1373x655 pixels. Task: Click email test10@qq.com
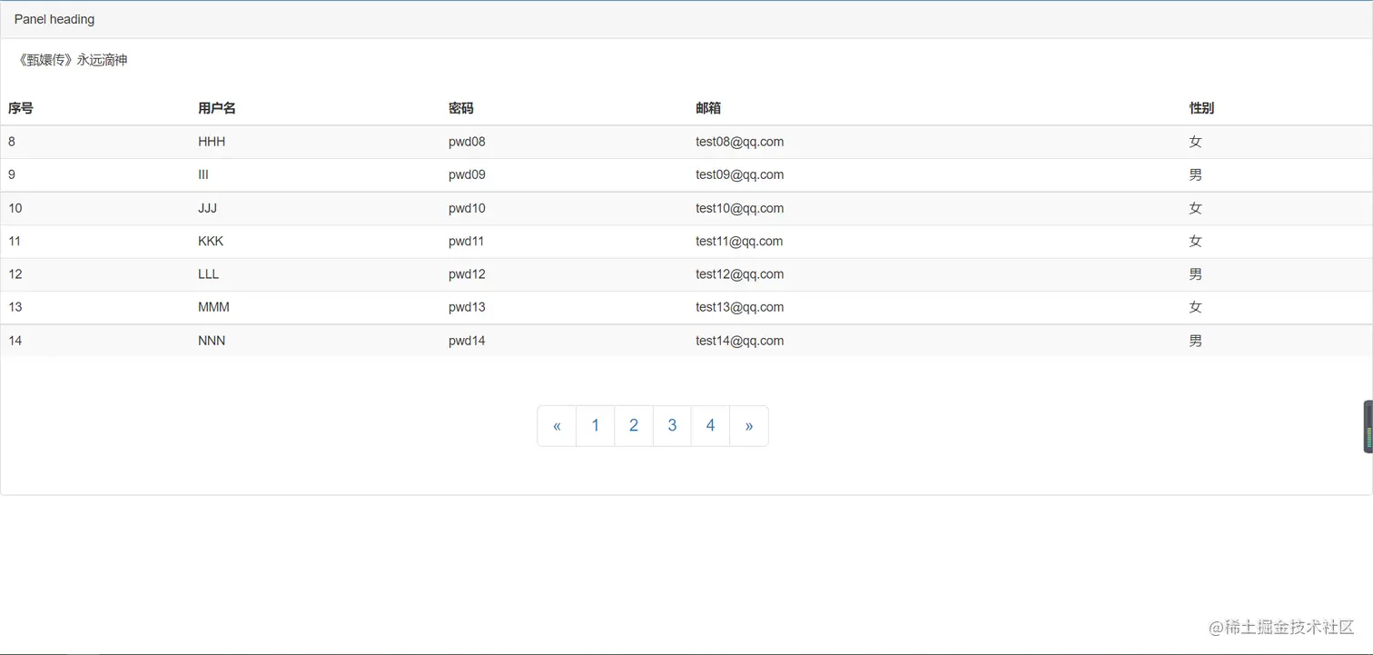coord(740,208)
